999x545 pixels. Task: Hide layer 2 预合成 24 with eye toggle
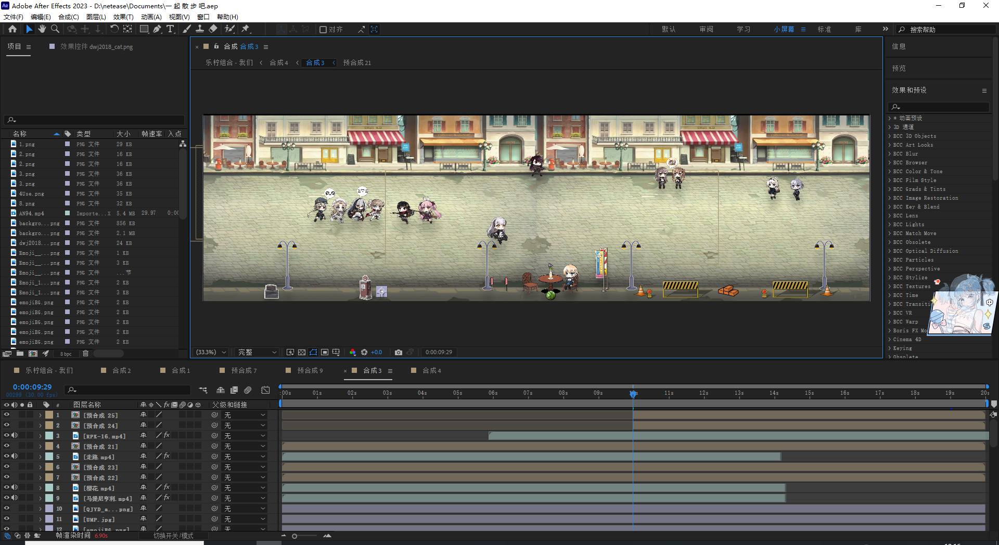click(x=7, y=425)
